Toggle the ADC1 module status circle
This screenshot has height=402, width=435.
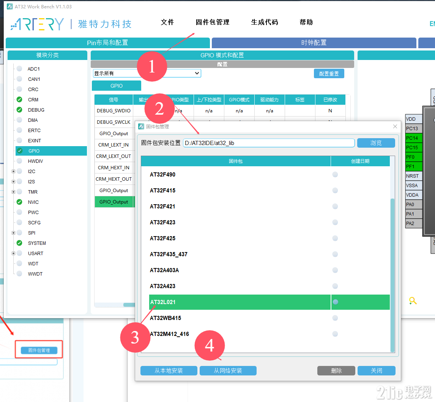(19, 69)
